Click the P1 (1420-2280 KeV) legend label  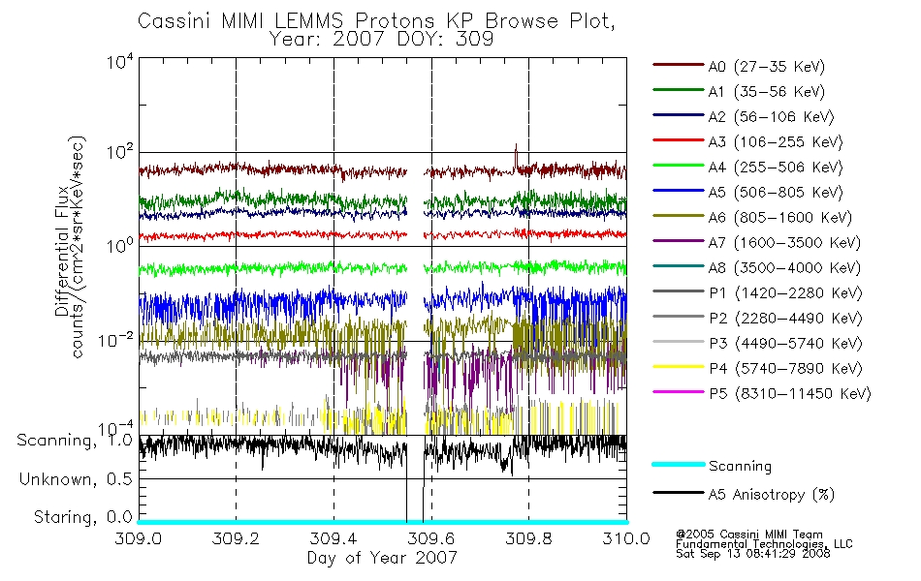785,293
